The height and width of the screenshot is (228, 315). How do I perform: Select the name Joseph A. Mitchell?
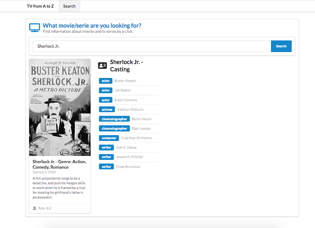[x=129, y=157]
